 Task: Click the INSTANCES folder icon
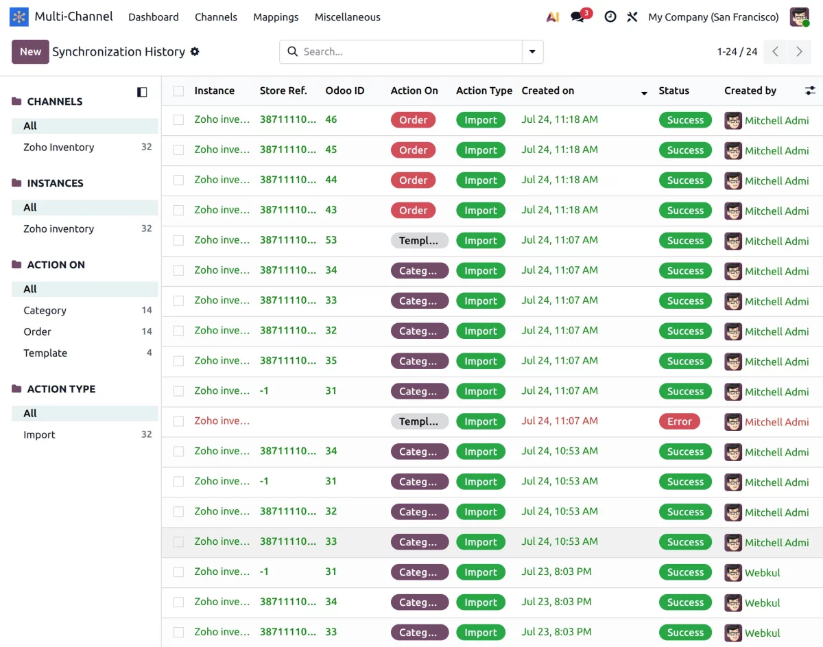coord(16,183)
